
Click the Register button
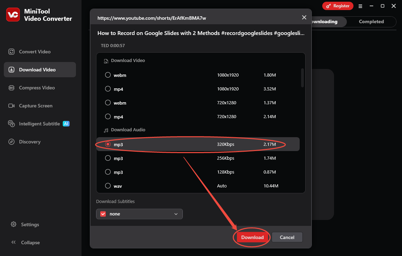[337, 6]
